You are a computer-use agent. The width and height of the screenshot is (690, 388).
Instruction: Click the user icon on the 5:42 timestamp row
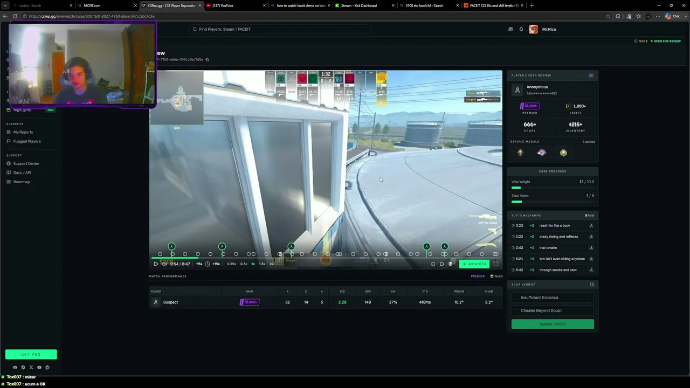pos(591,270)
